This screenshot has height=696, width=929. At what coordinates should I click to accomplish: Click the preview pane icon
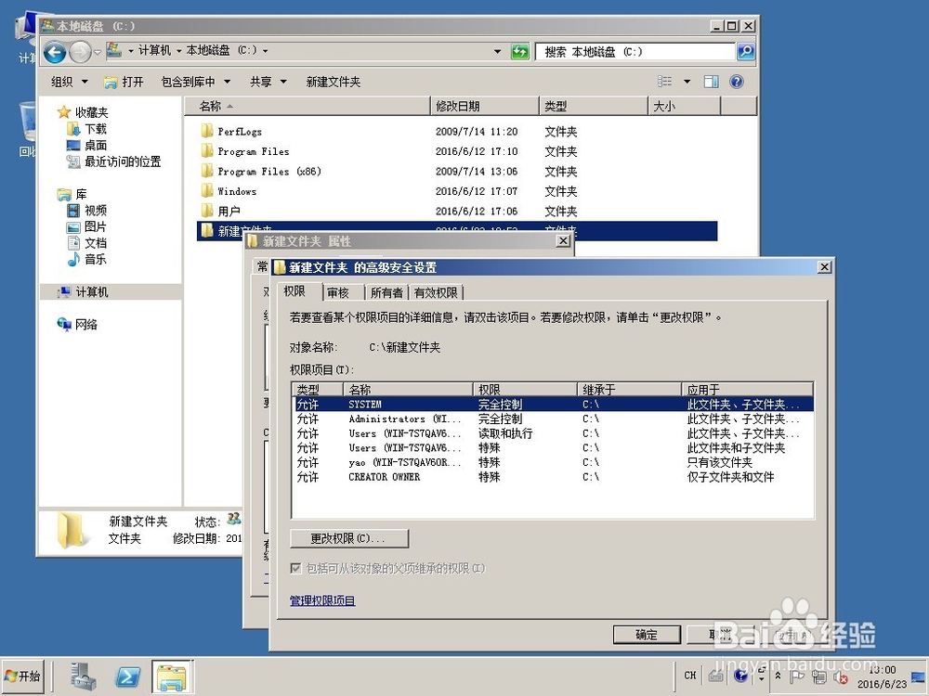click(x=711, y=81)
